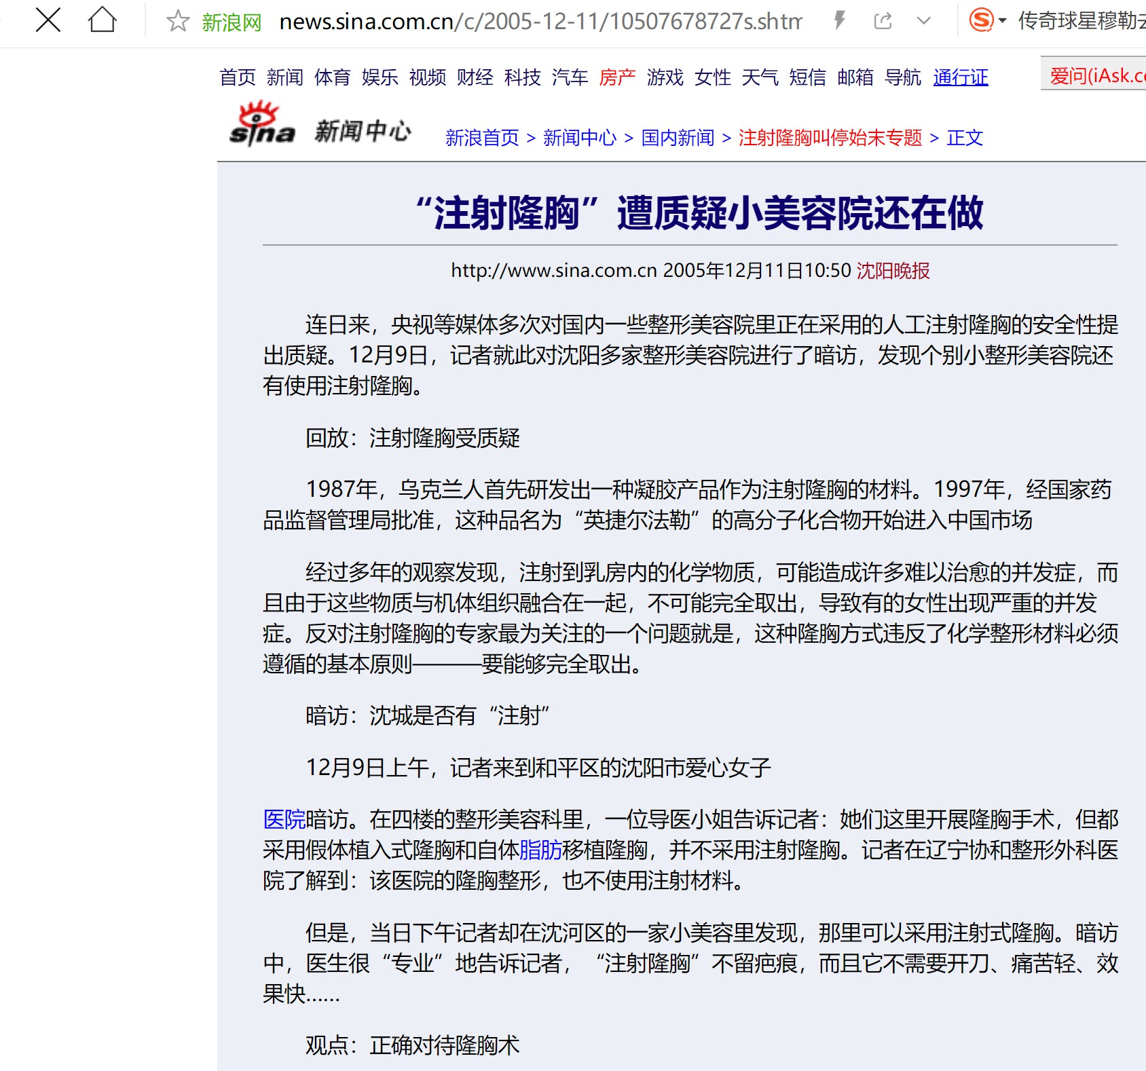
Task: Click 新浪首页 in the breadcrumb
Action: point(482,138)
